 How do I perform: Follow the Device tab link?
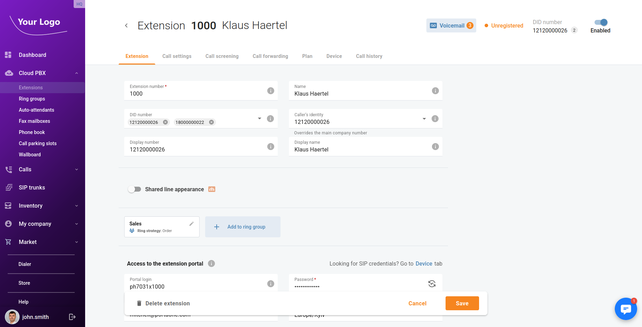click(424, 263)
